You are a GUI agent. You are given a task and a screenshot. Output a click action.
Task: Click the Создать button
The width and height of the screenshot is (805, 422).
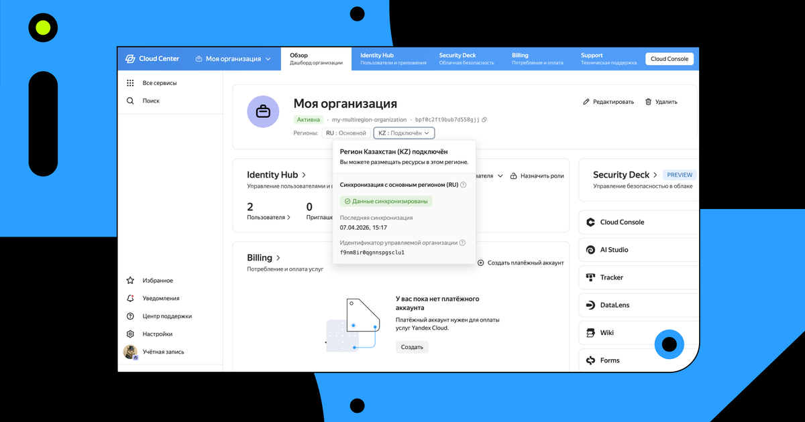pyautogui.click(x=412, y=347)
